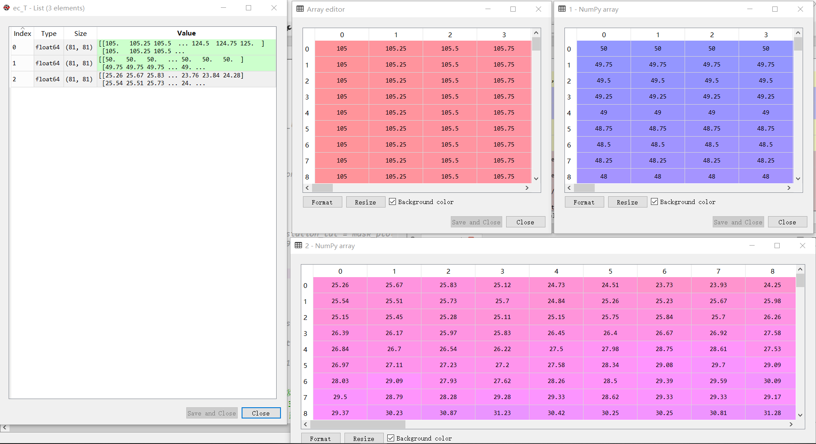This screenshot has width=816, height=444.
Task: Click Close in the Array editor
Action: (526, 221)
